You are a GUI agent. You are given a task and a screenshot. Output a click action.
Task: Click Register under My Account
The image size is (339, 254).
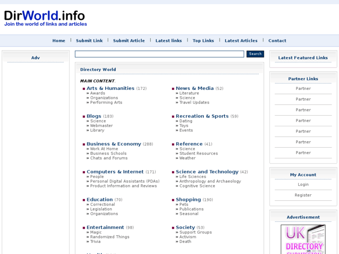[303, 195]
